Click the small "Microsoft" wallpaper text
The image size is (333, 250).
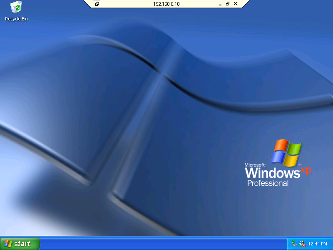pyautogui.click(x=254, y=165)
